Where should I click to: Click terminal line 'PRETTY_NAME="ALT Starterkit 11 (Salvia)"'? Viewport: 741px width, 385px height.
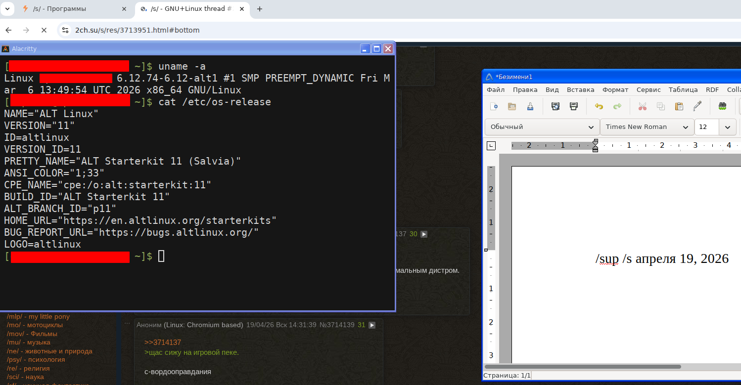point(123,161)
